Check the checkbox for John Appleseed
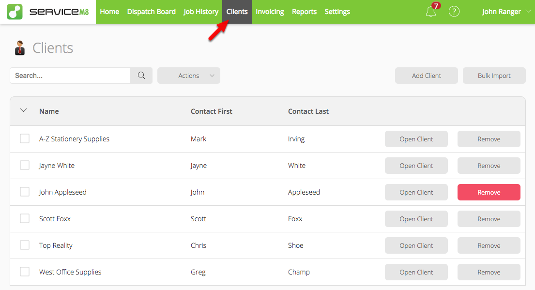 pos(25,192)
